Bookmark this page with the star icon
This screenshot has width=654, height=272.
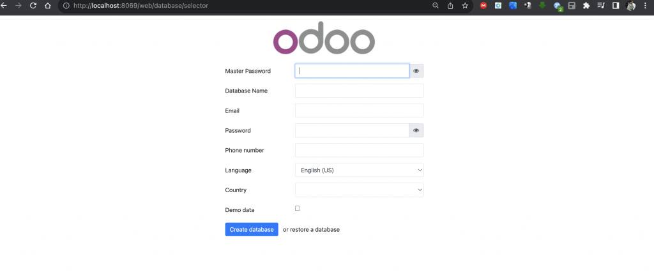[466, 6]
